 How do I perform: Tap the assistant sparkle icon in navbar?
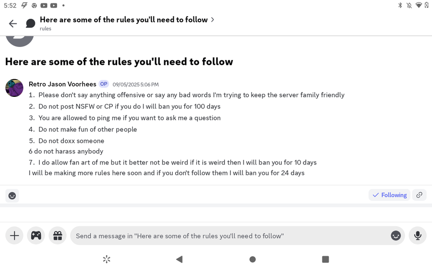tap(107, 259)
